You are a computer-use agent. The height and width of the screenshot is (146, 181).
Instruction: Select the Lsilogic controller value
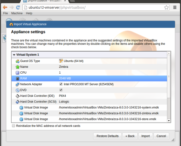coord(64,102)
